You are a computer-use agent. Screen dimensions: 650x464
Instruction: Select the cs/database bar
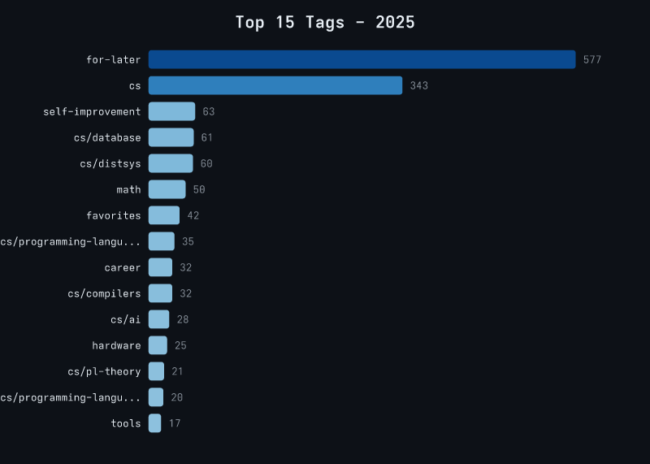click(x=171, y=137)
